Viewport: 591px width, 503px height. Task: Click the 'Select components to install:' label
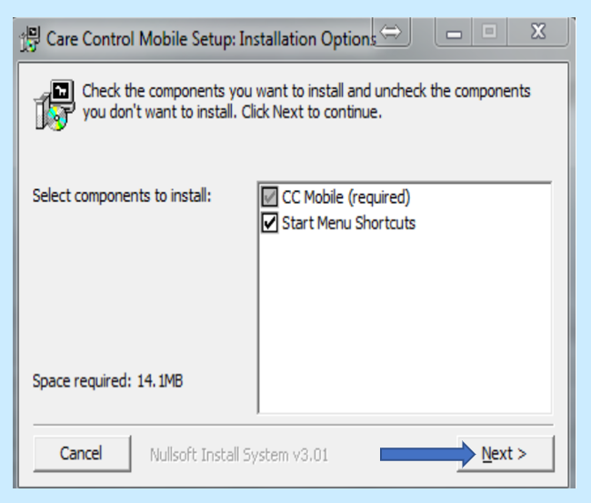pos(121,196)
